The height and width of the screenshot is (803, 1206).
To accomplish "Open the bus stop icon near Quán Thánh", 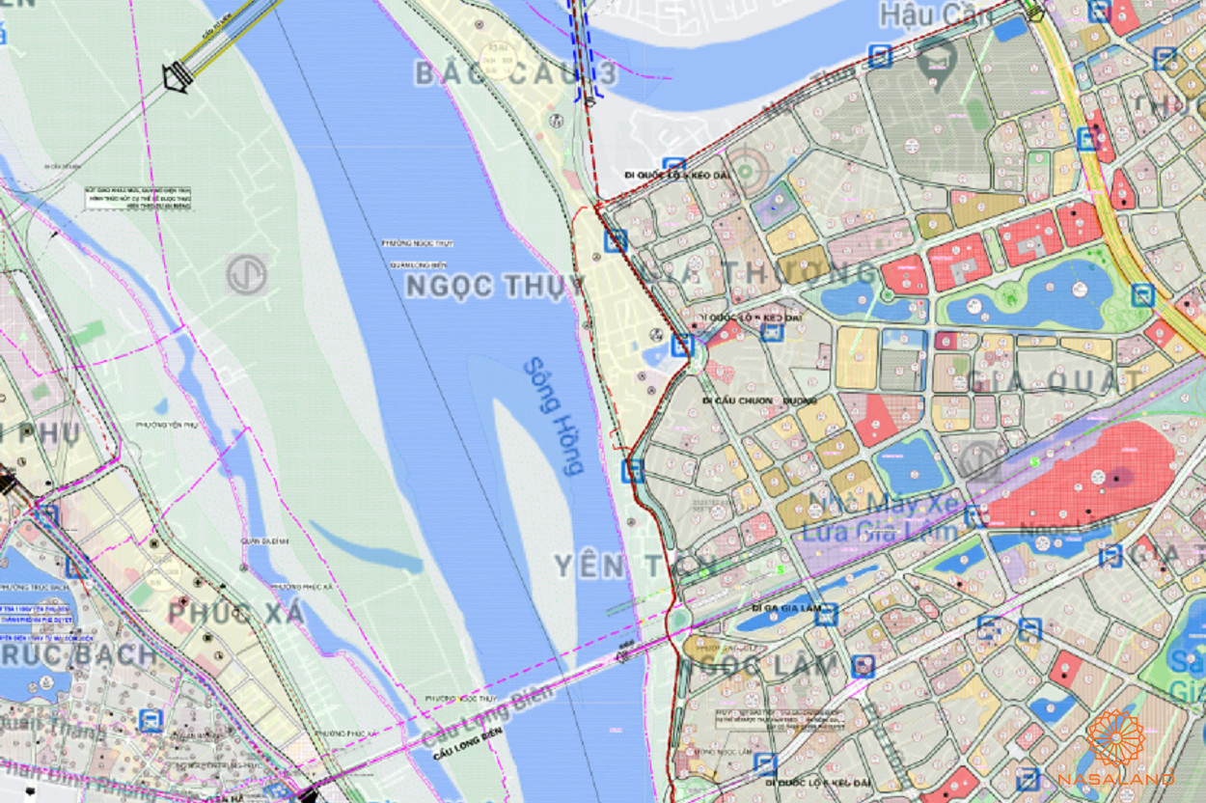I will click(151, 720).
